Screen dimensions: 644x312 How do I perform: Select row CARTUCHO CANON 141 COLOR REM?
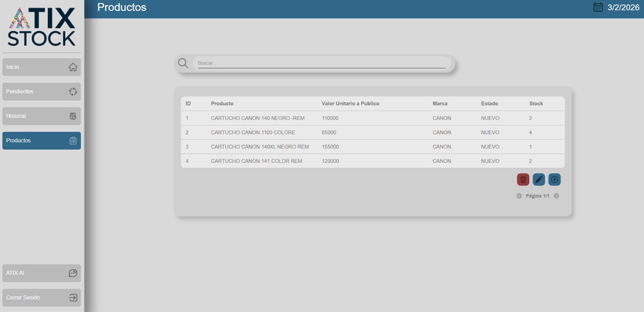coord(256,161)
